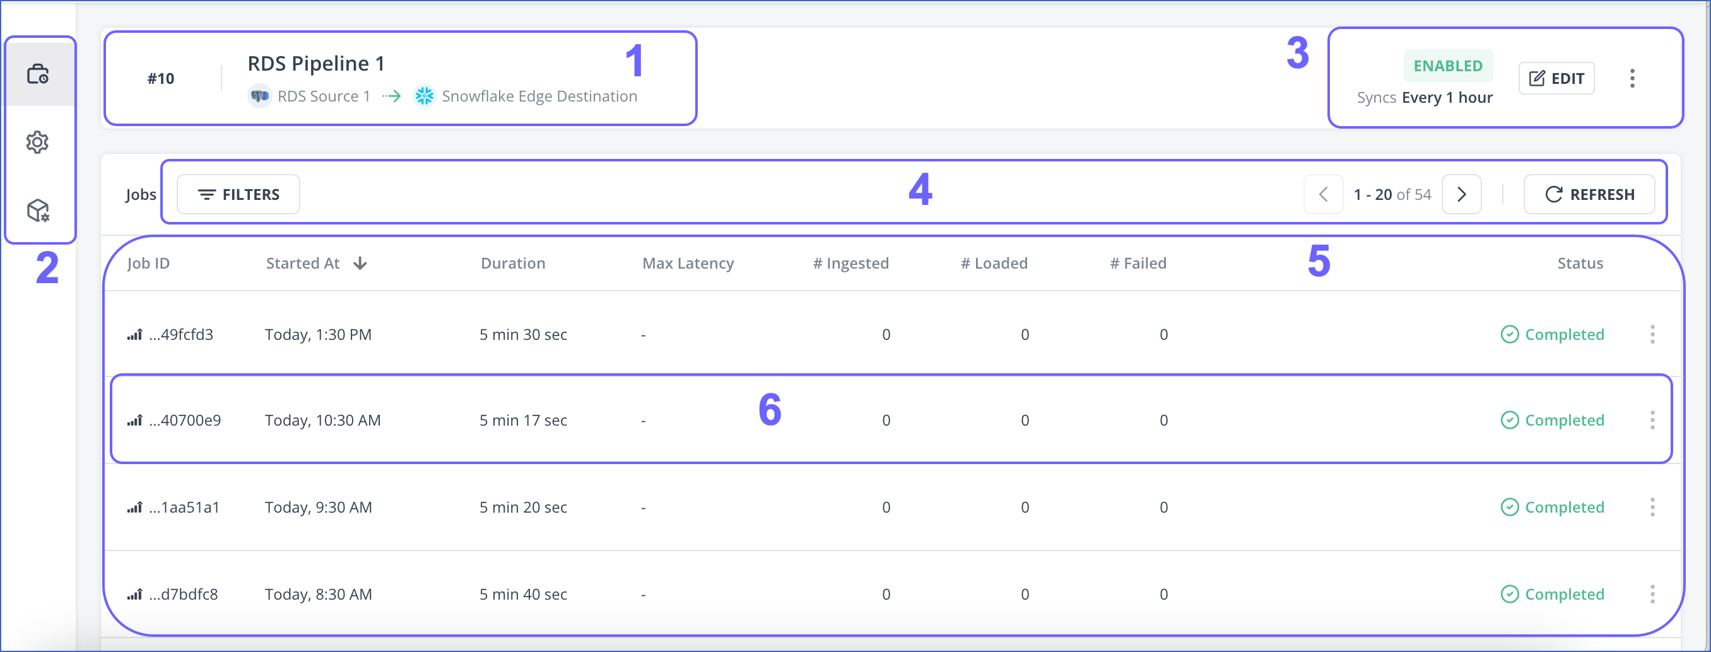Click the RDS Pipeline 1 title
The width and height of the screenshot is (1711, 652).
316,64
